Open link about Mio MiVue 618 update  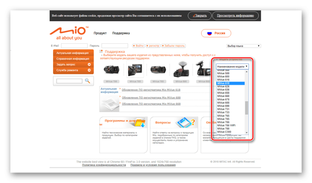pyautogui.click(x=151, y=90)
